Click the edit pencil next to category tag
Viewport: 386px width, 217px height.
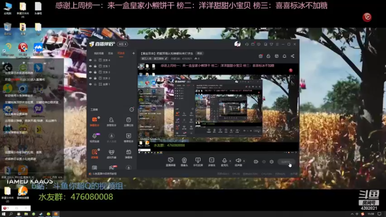[x=166, y=58]
